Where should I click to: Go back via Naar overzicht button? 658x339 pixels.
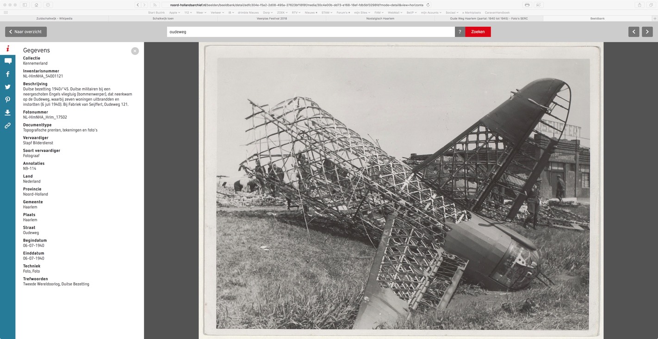click(26, 32)
